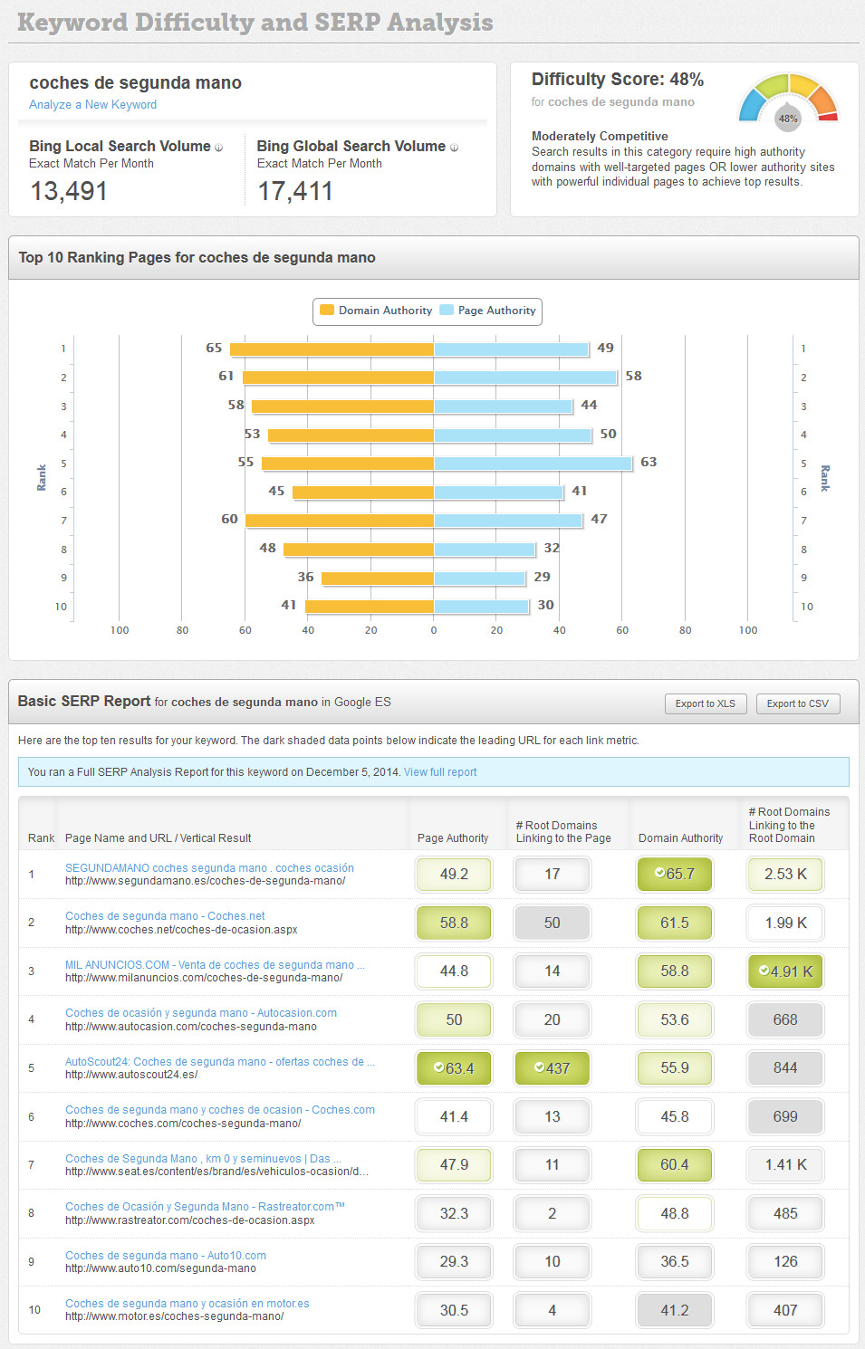
Task: Open the AutoScout24 search result title
Action: [x=219, y=1061]
